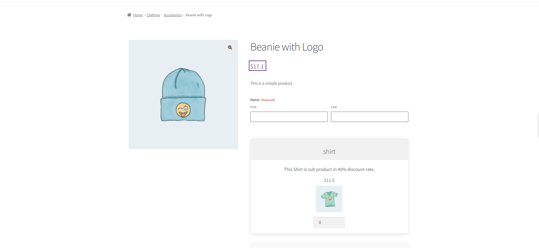Click the Last sub-label above input
The image size is (539, 248).
[334, 107]
